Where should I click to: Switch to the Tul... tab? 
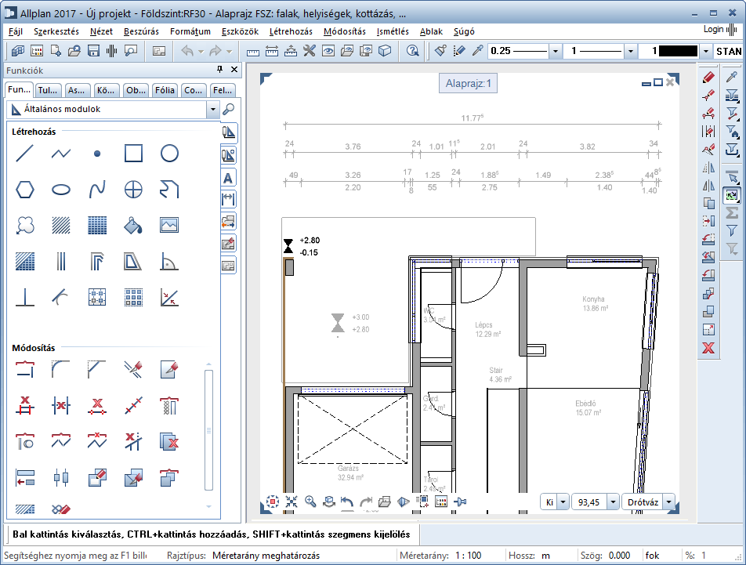coord(48,90)
